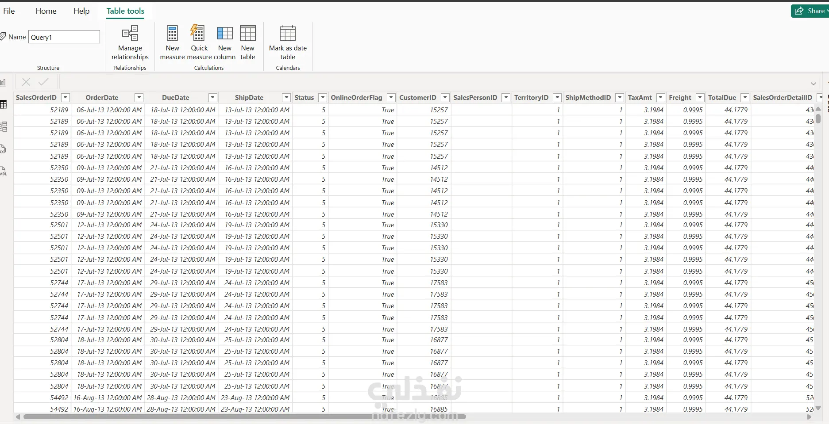829x424 pixels.
Task: Click the horizontal scrollbar left arrow
Action: click(x=18, y=416)
